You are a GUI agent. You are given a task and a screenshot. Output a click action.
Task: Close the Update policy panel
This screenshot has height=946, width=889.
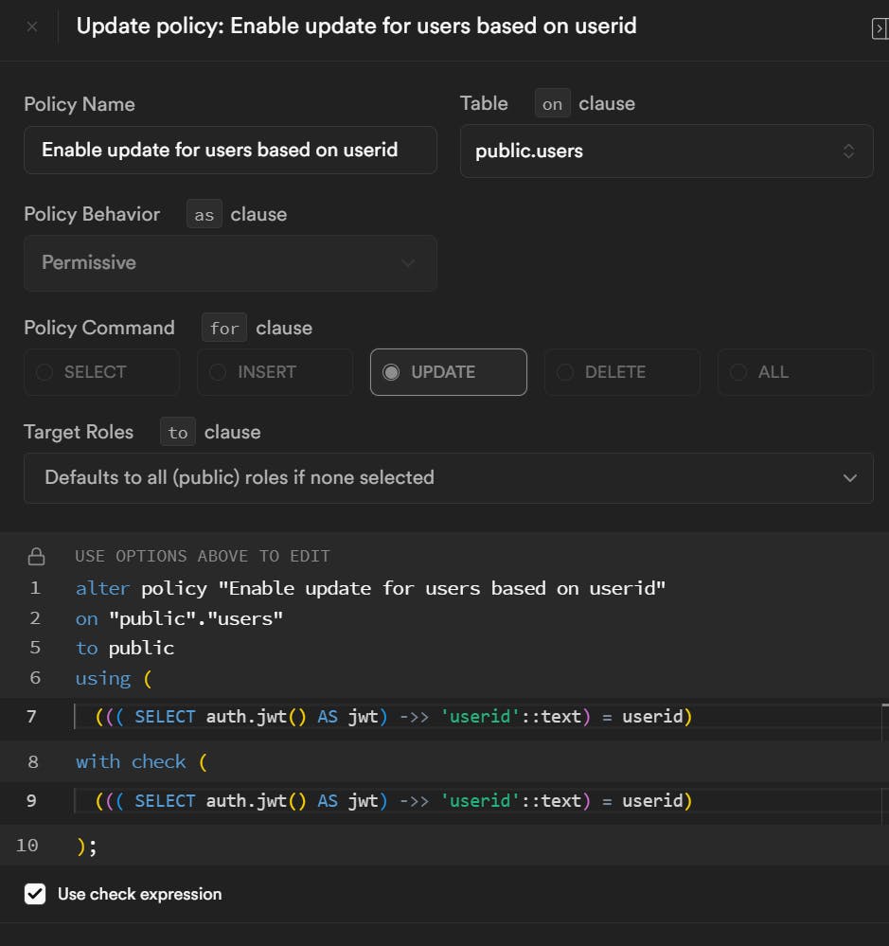[32, 27]
